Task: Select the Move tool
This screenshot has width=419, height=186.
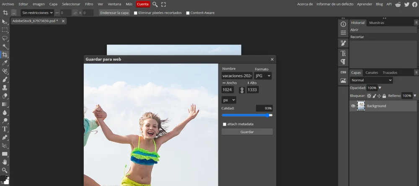Action: coord(5,22)
